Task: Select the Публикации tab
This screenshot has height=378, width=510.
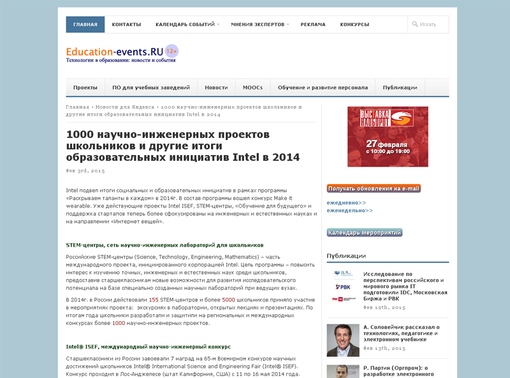Action: [x=400, y=87]
